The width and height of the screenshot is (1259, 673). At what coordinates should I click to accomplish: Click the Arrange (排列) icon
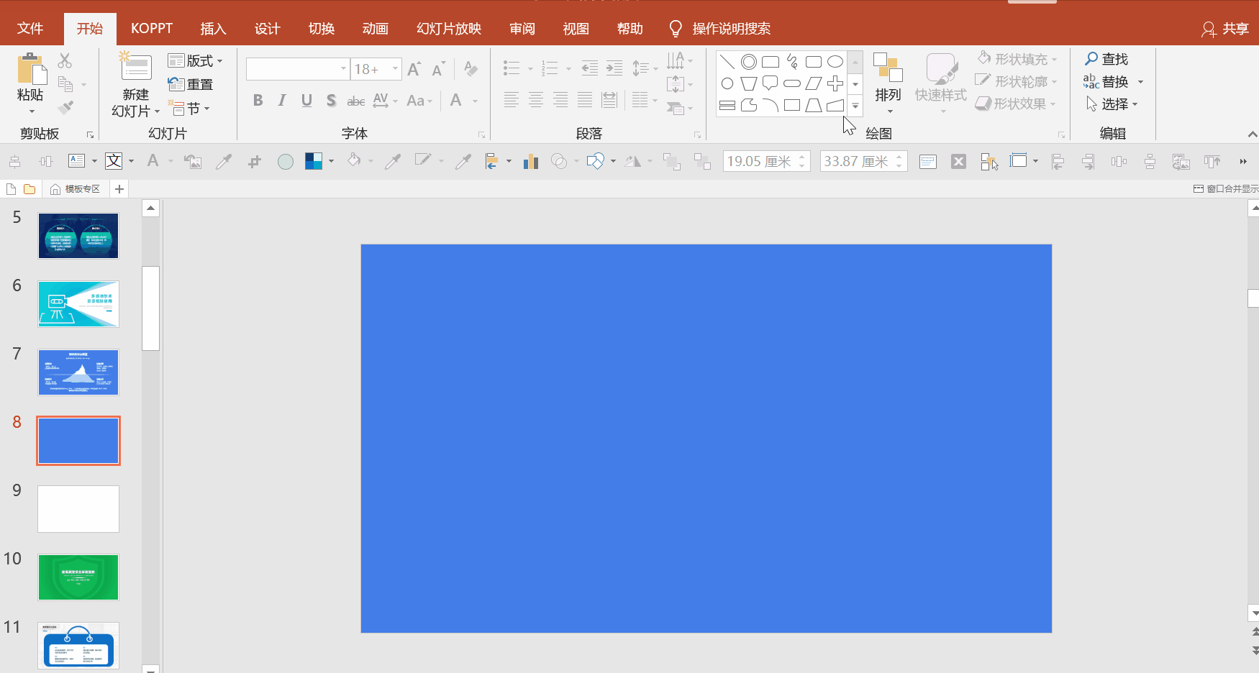pos(888,68)
